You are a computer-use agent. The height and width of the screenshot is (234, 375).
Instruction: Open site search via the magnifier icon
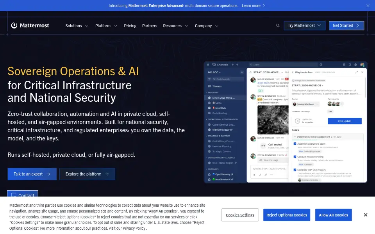tap(278, 26)
